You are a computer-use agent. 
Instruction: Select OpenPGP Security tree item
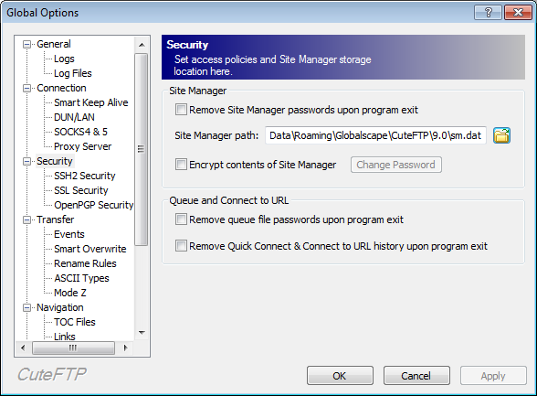[x=93, y=205]
